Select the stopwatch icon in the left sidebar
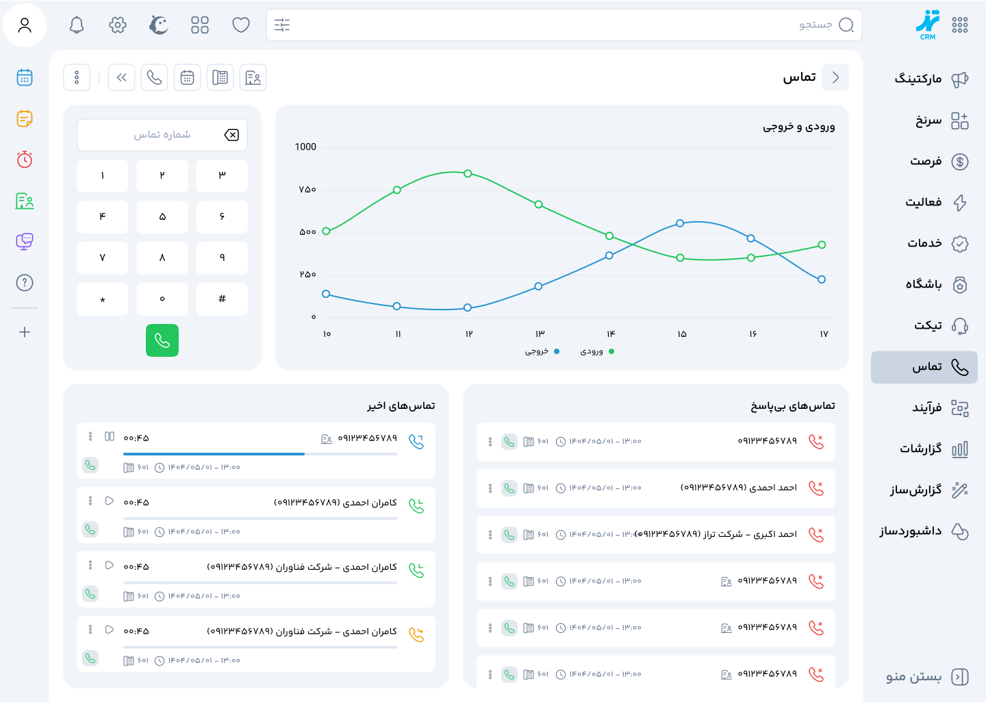 [x=25, y=160]
